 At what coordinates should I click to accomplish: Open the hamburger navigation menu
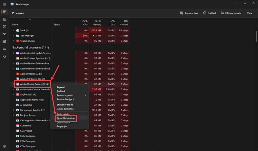click(5, 5)
